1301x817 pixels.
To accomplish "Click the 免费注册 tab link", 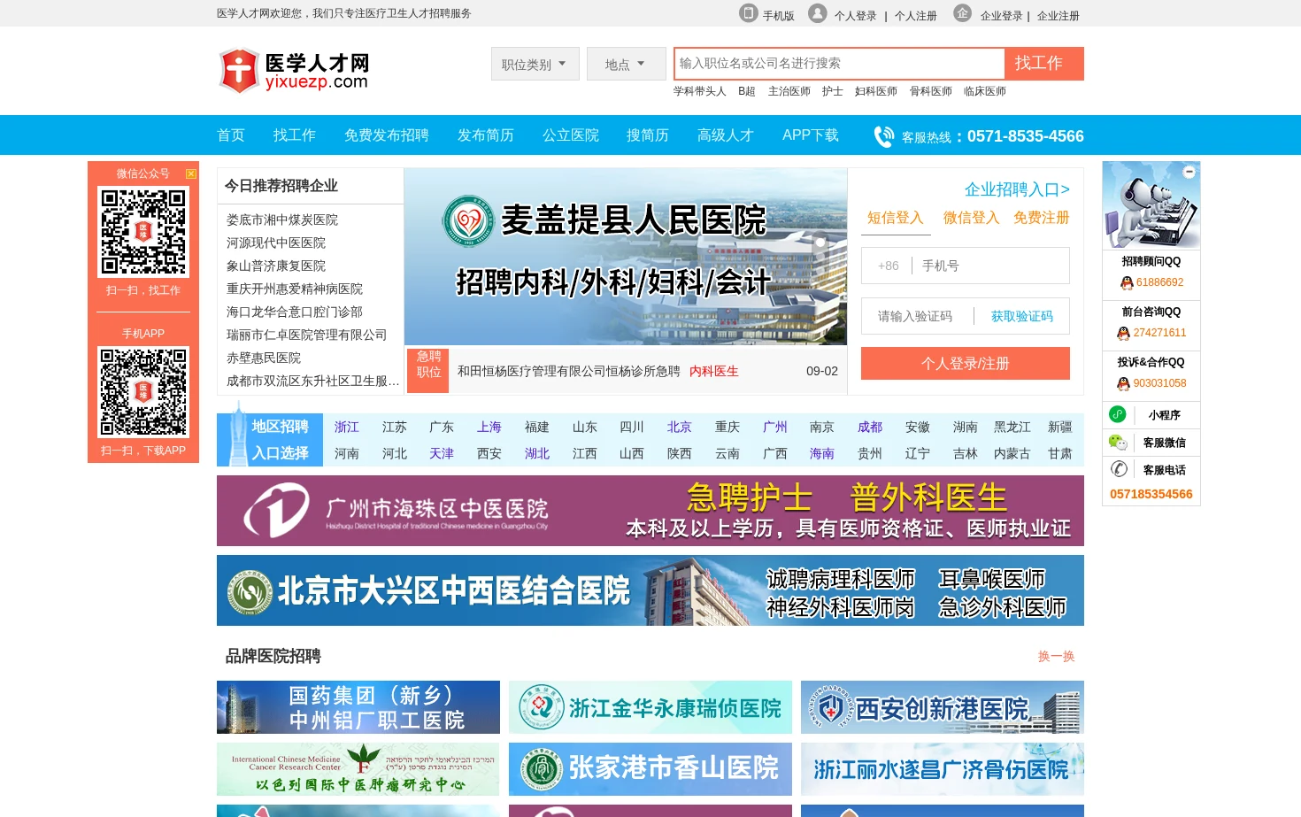I will click(x=1042, y=218).
